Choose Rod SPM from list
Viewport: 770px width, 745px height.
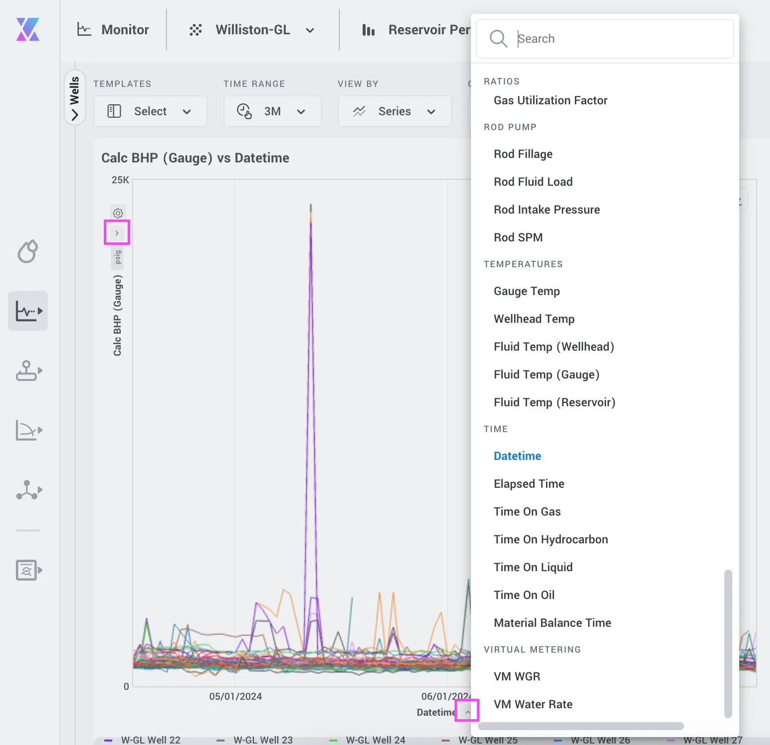[518, 237]
